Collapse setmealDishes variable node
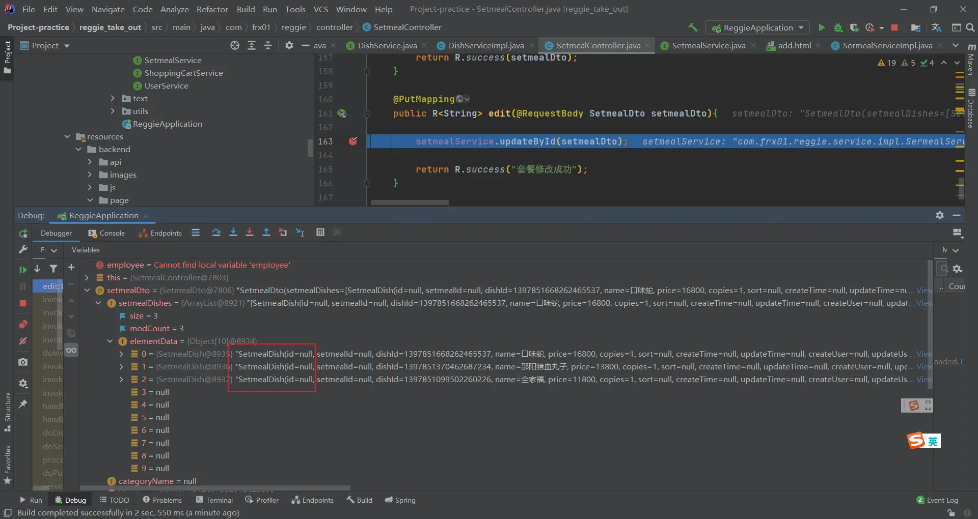The image size is (978, 519). click(x=98, y=303)
